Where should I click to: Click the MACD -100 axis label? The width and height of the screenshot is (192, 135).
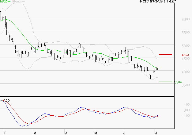[186, 116]
